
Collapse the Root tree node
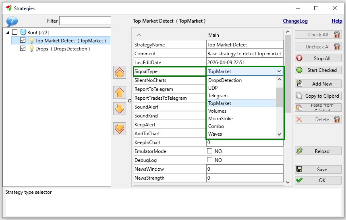click(8, 32)
